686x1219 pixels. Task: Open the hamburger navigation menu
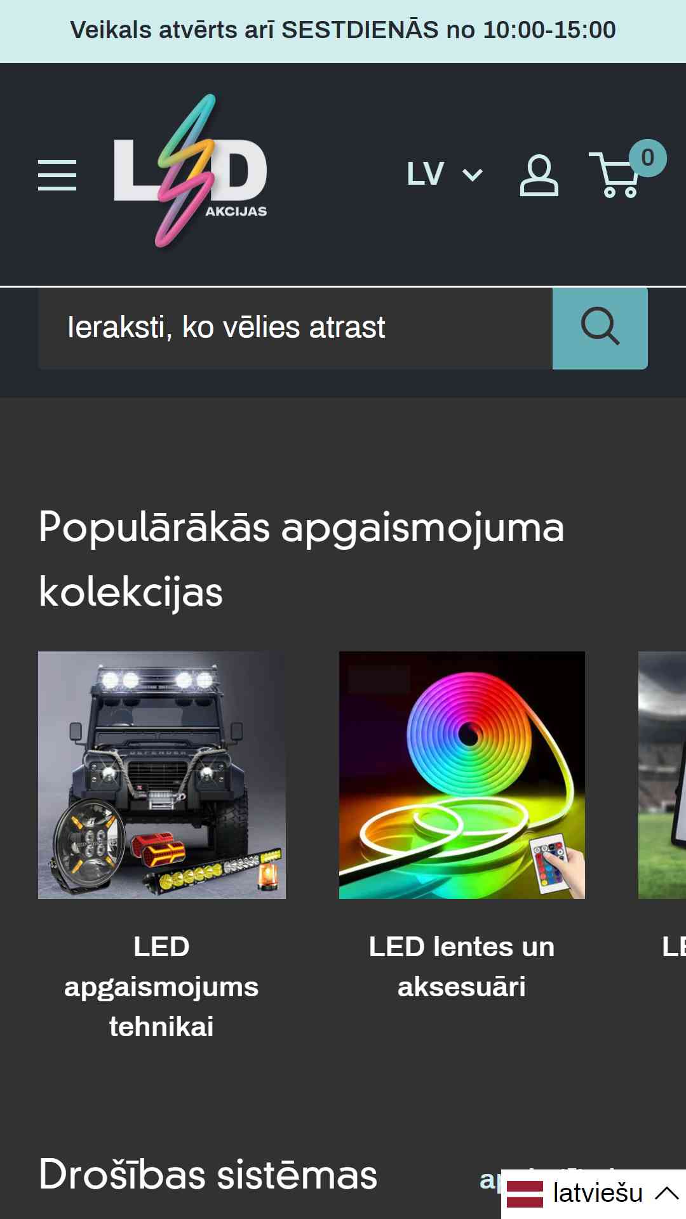coord(57,175)
